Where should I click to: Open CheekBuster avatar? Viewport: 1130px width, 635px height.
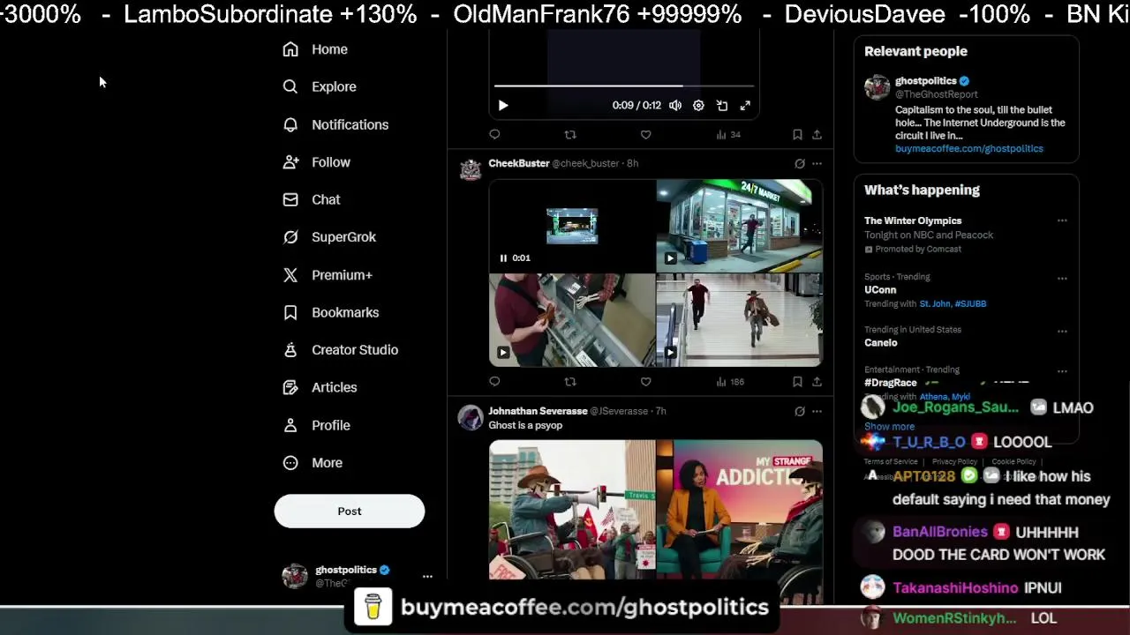pos(471,170)
